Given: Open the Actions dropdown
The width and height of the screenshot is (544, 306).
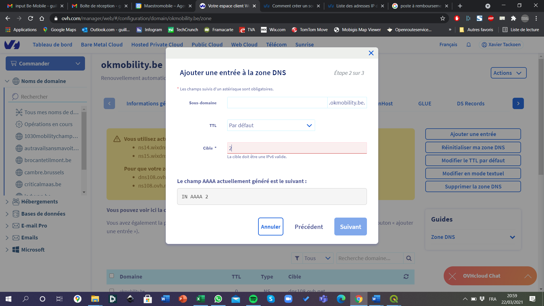Looking at the screenshot, I should click(508, 73).
